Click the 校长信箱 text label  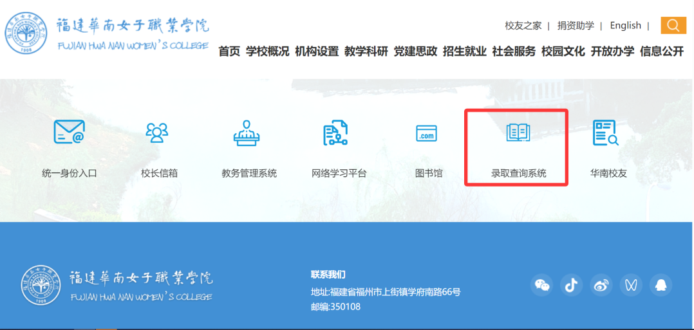click(x=160, y=173)
